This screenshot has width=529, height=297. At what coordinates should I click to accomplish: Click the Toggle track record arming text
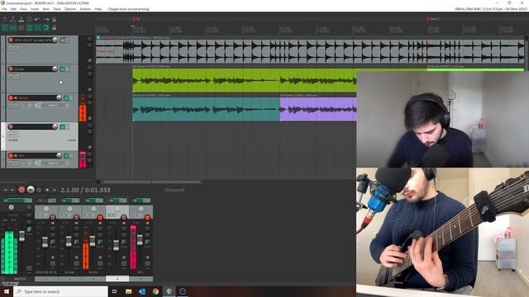(x=129, y=9)
